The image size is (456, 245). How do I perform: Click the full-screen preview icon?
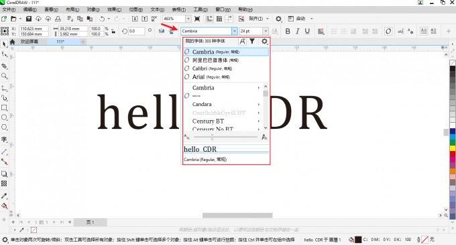pyautogui.click(x=197, y=19)
